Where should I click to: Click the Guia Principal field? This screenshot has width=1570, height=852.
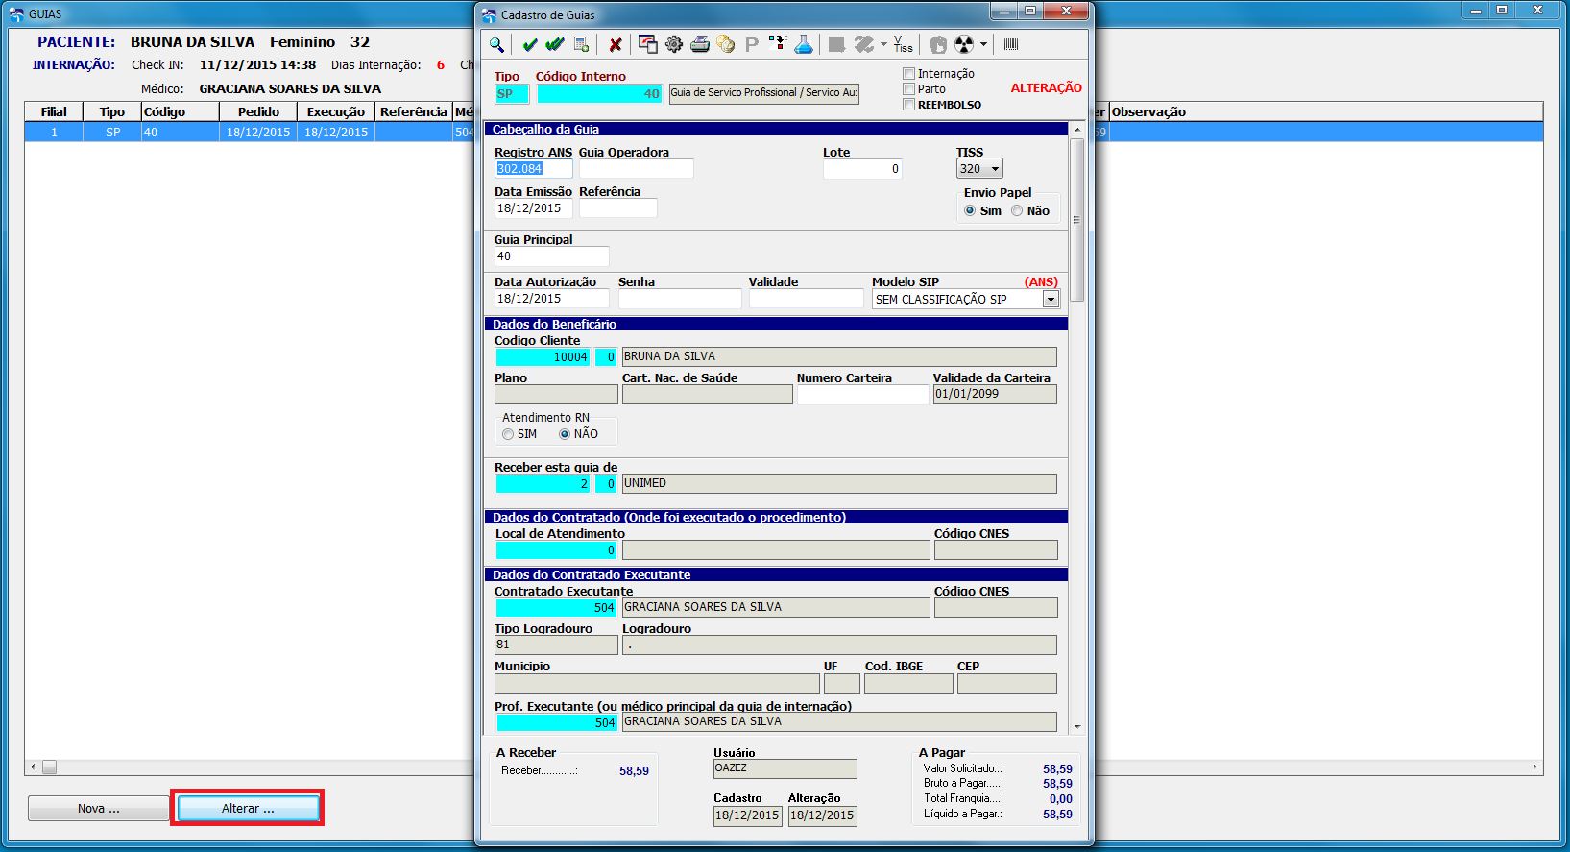click(552, 256)
